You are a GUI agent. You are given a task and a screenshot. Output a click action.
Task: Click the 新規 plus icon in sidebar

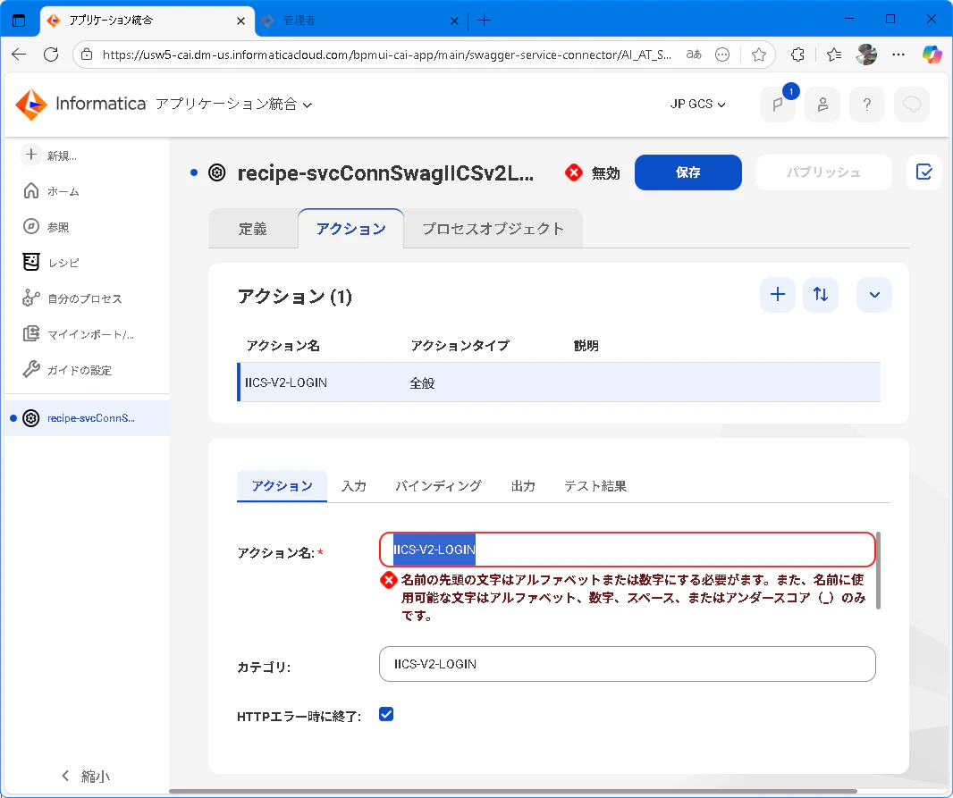coord(31,155)
